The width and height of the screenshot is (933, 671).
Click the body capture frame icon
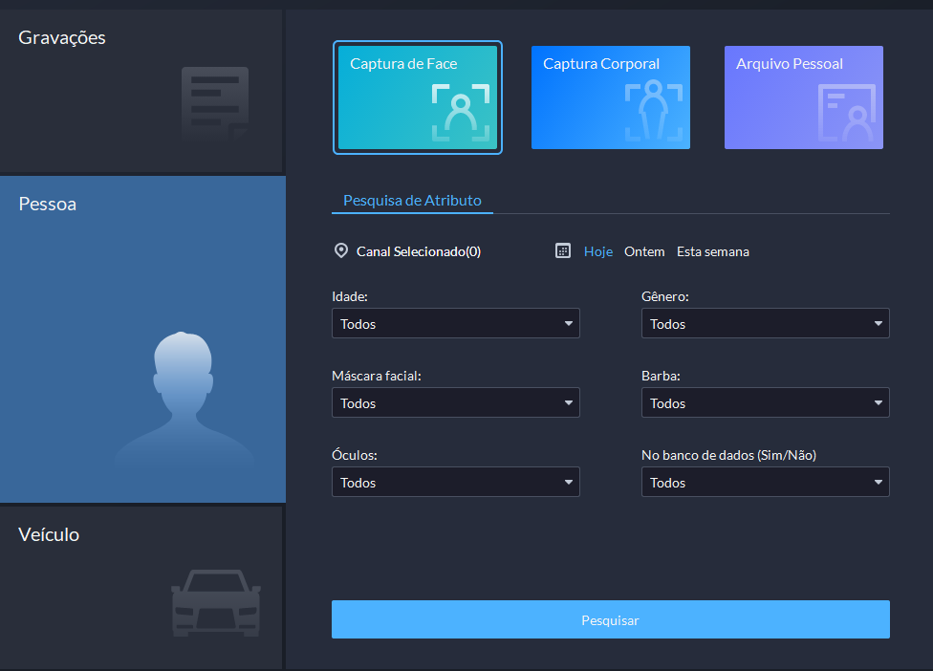pos(654,111)
